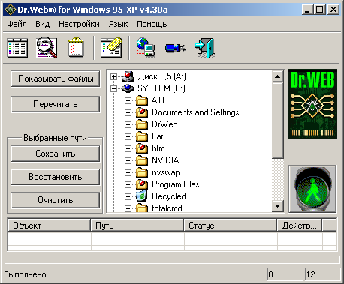The width and height of the screenshot is (344, 284).
Task: Expand the totalcmd folder node
Action: pyautogui.click(x=128, y=208)
